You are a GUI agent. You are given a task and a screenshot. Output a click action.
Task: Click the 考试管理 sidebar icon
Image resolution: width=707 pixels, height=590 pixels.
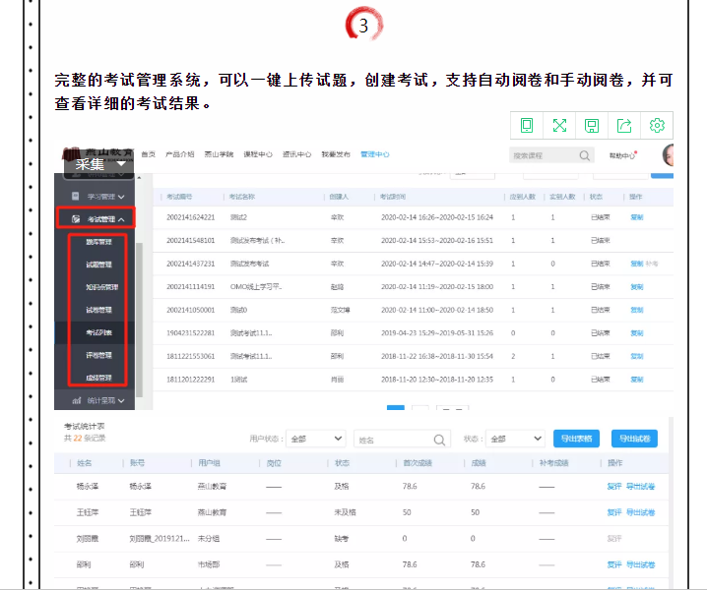[76, 219]
